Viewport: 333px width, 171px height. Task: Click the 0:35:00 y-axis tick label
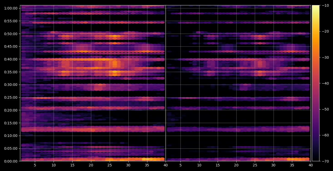pyautogui.click(x=11, y=72)
